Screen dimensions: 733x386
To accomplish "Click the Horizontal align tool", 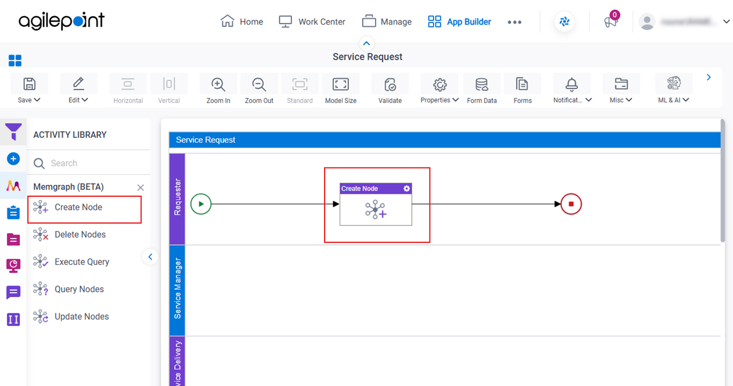I will [128, 90].
